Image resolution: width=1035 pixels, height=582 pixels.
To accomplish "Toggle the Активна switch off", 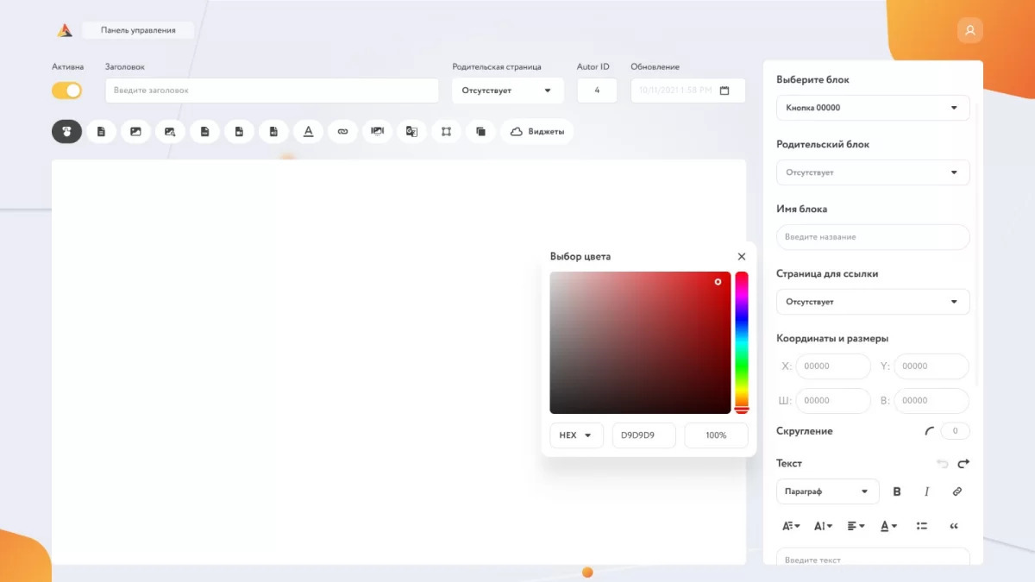I will [x=66, y=91].
